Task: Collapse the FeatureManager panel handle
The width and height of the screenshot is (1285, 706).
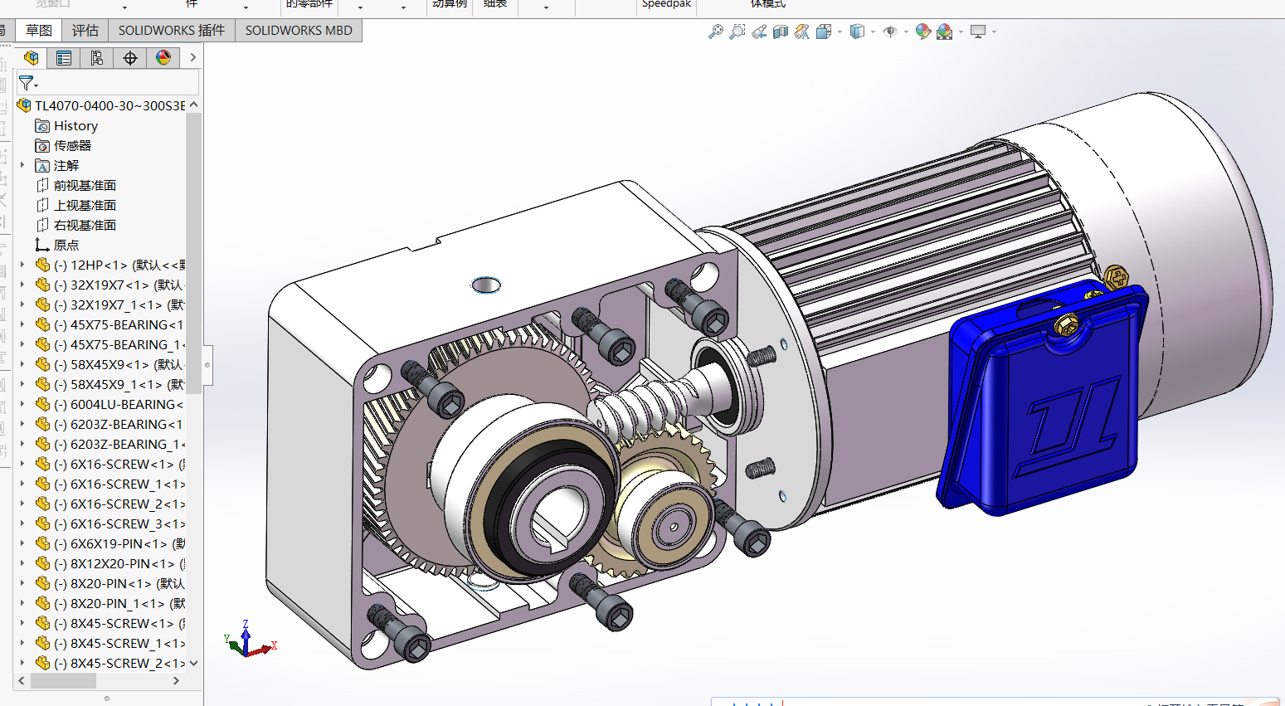Action: pos(207,365)
